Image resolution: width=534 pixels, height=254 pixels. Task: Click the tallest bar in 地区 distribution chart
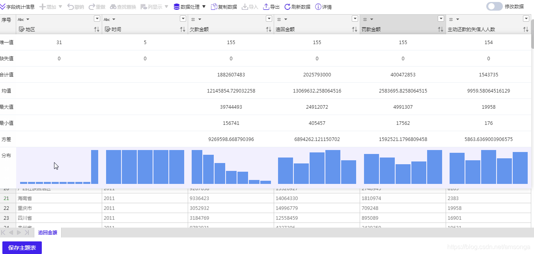tap(95, 167)
